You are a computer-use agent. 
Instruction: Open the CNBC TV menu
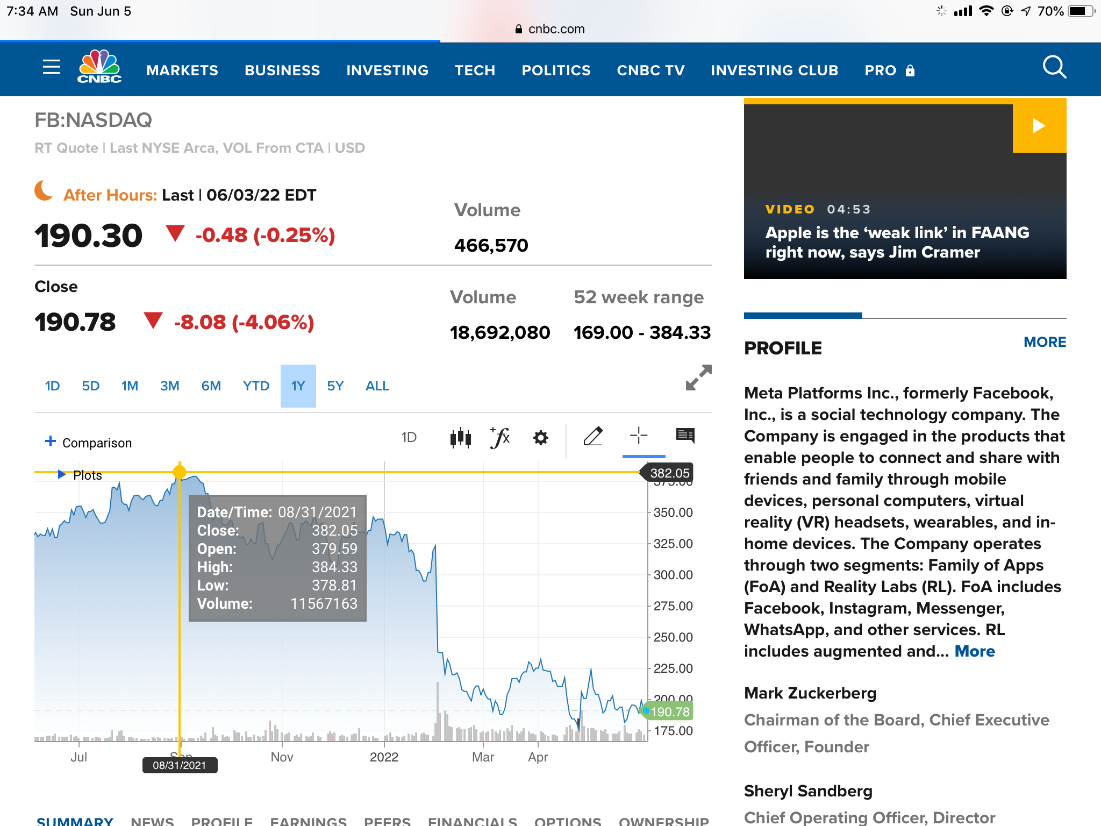coord(650,70)
